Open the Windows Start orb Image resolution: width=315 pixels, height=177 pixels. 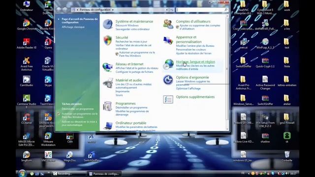(x=22, y=174)
